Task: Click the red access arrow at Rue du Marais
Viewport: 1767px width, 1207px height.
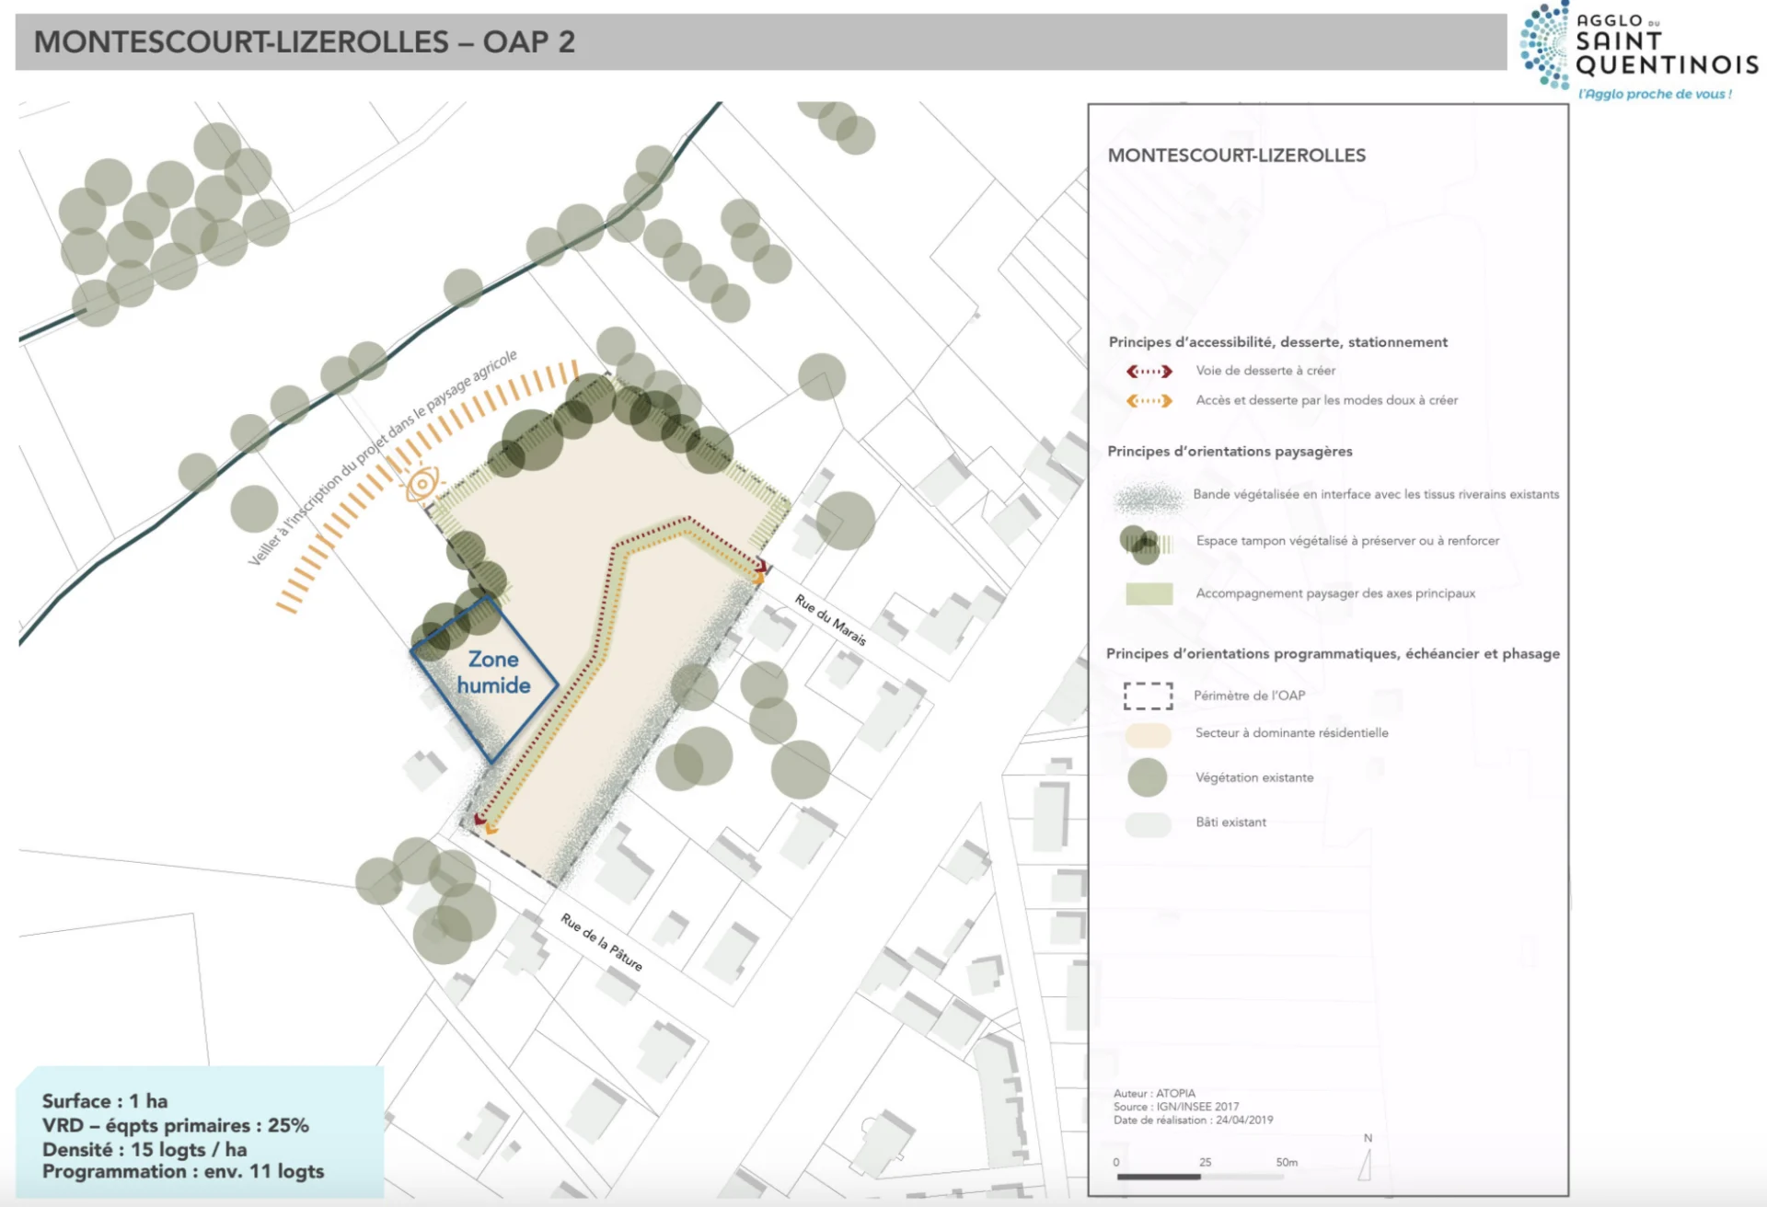Action: pos(765,568)
